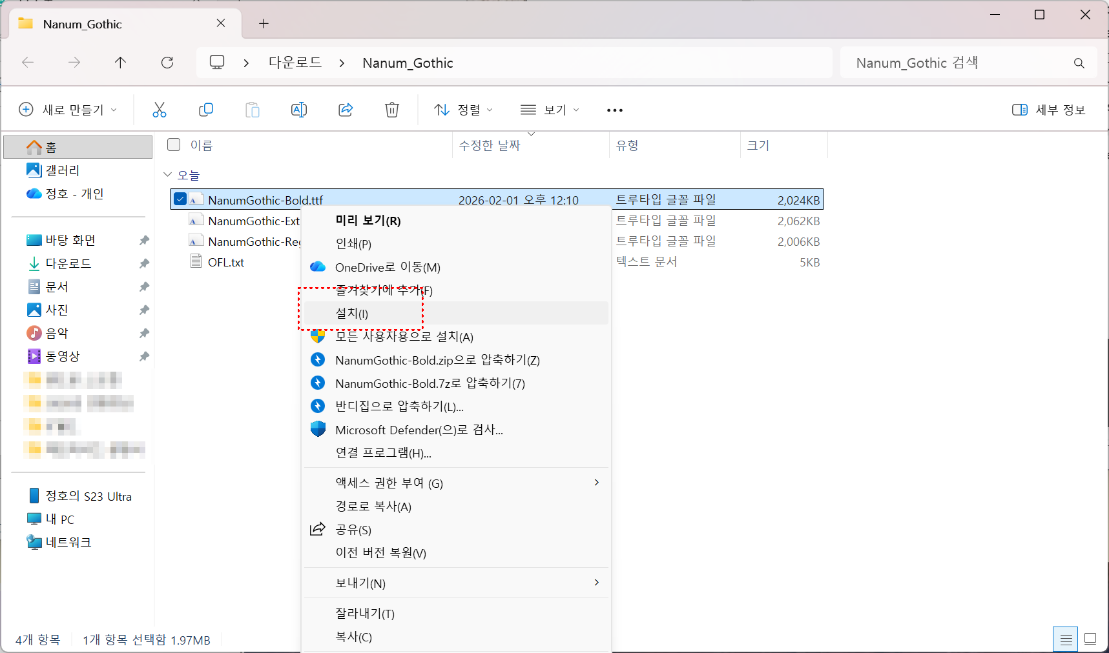Open 바탕 화면 in the sidebar
This screenshot has height=653, width=1109.
click(x=61, y=240)
